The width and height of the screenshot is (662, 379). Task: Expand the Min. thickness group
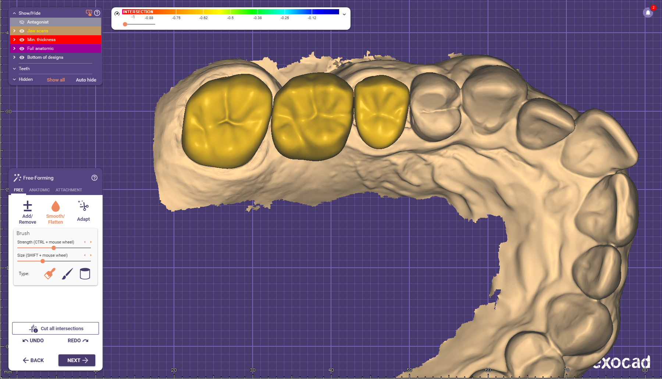(x=14, y=40)
